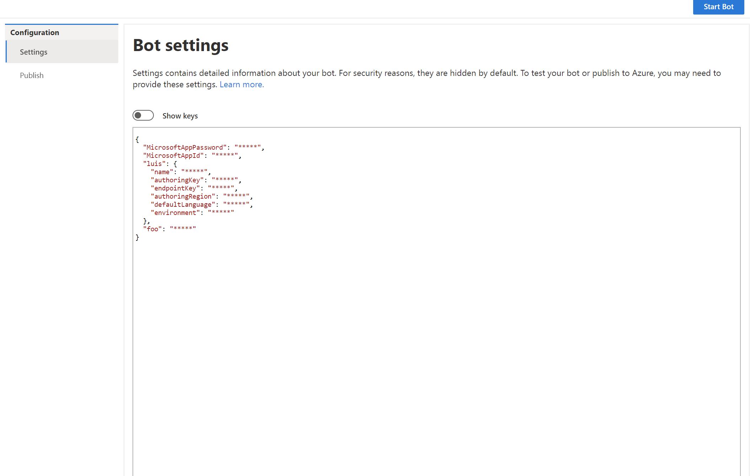Click the defaultLanguage property in the editor
The width and height of the screenshot is (750, 476).
[183, 205]
